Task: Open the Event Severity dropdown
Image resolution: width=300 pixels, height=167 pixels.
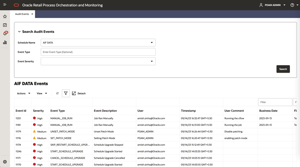Action: [x=98, y=61]
